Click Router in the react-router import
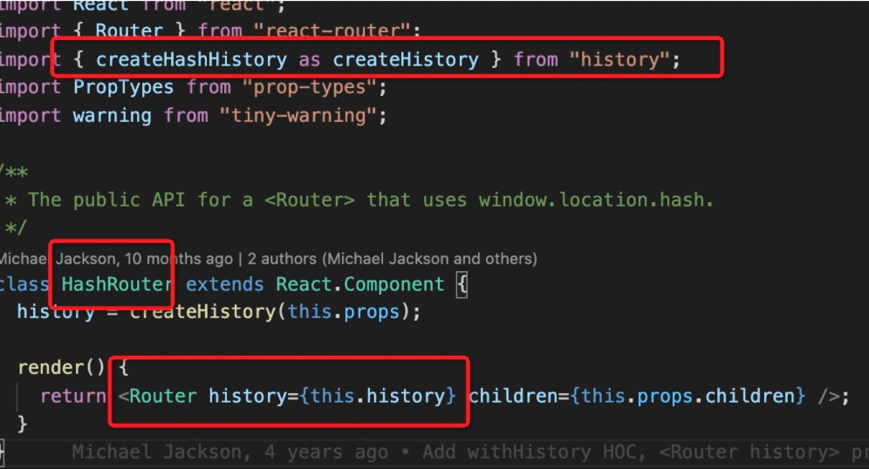 coord(129,31)
